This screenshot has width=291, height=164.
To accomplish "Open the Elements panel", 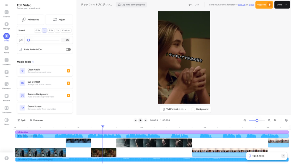I will 6,86.
